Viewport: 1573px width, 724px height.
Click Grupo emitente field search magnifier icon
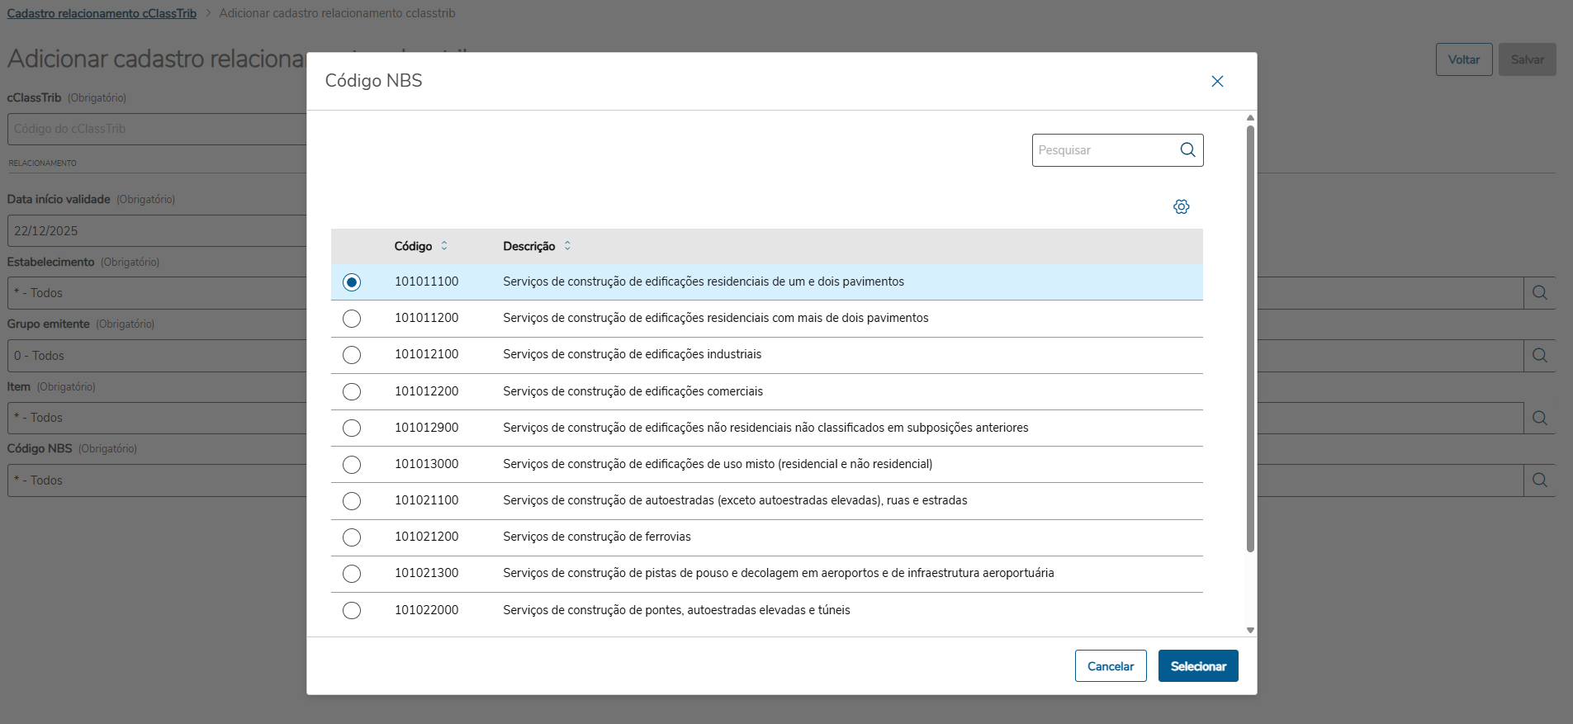click(1539, 356)
